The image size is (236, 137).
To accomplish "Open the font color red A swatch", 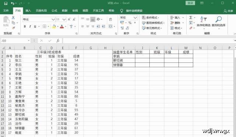I will tap(62, 26).
